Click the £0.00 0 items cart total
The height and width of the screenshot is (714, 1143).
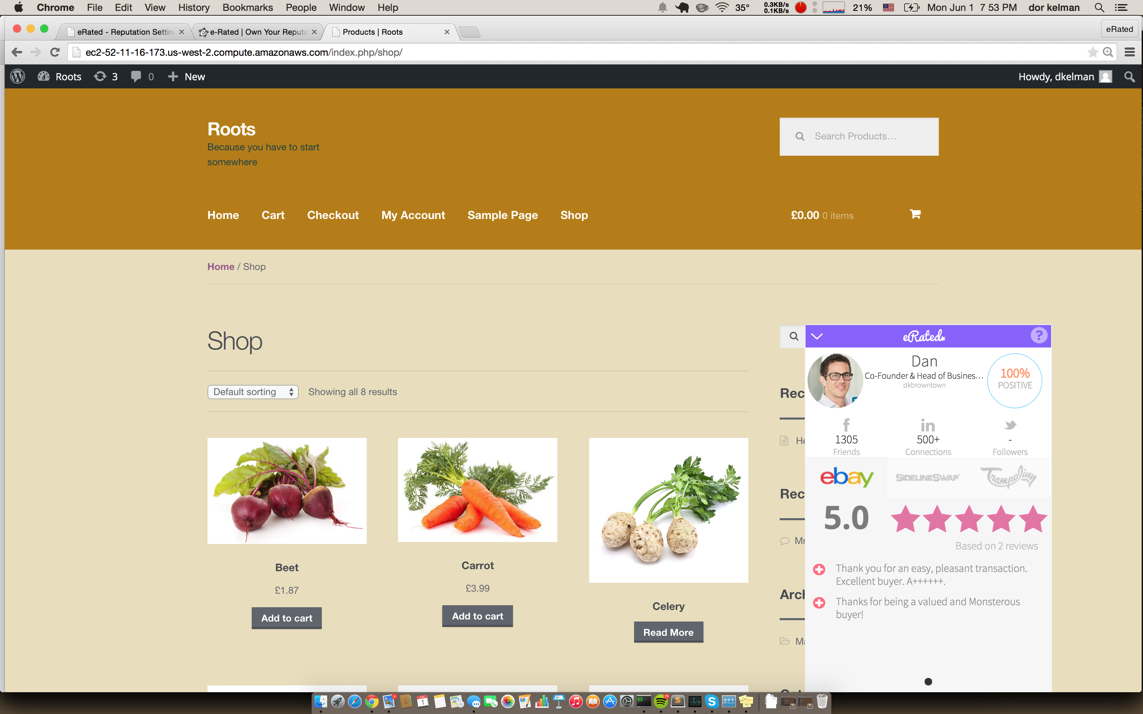822,215
